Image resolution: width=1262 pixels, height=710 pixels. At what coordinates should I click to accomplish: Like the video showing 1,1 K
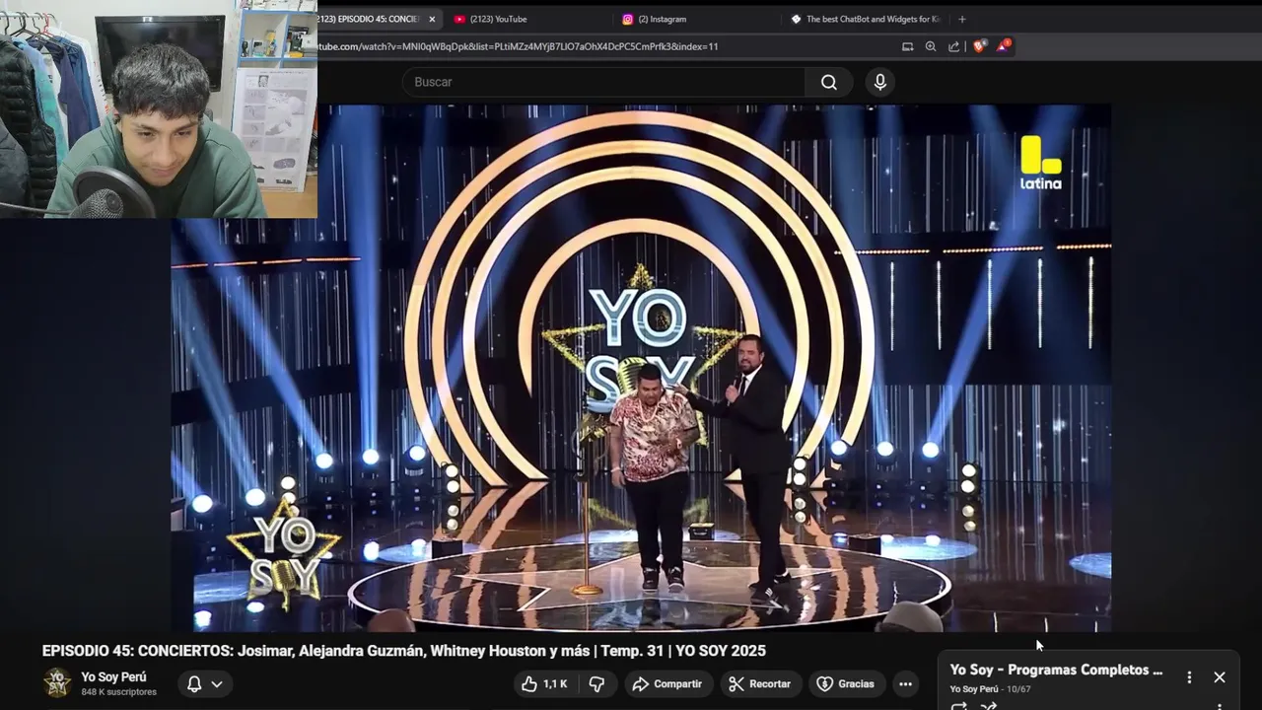(543, 683)
